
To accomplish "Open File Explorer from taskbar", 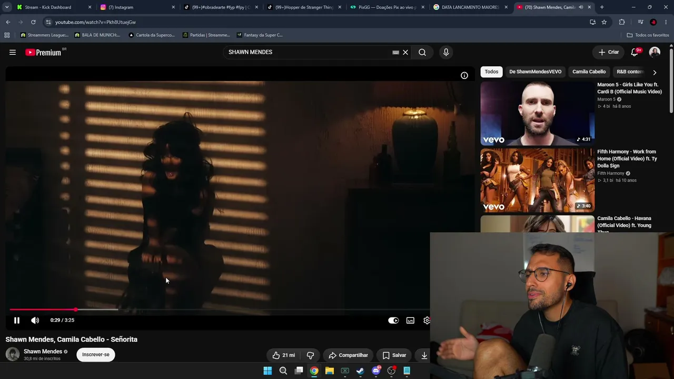I will pyautogui.click(x=330, y=371).
